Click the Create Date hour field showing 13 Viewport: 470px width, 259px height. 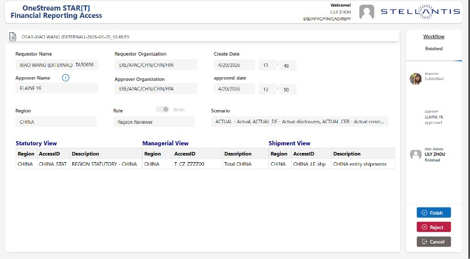(x=267, y=65)
